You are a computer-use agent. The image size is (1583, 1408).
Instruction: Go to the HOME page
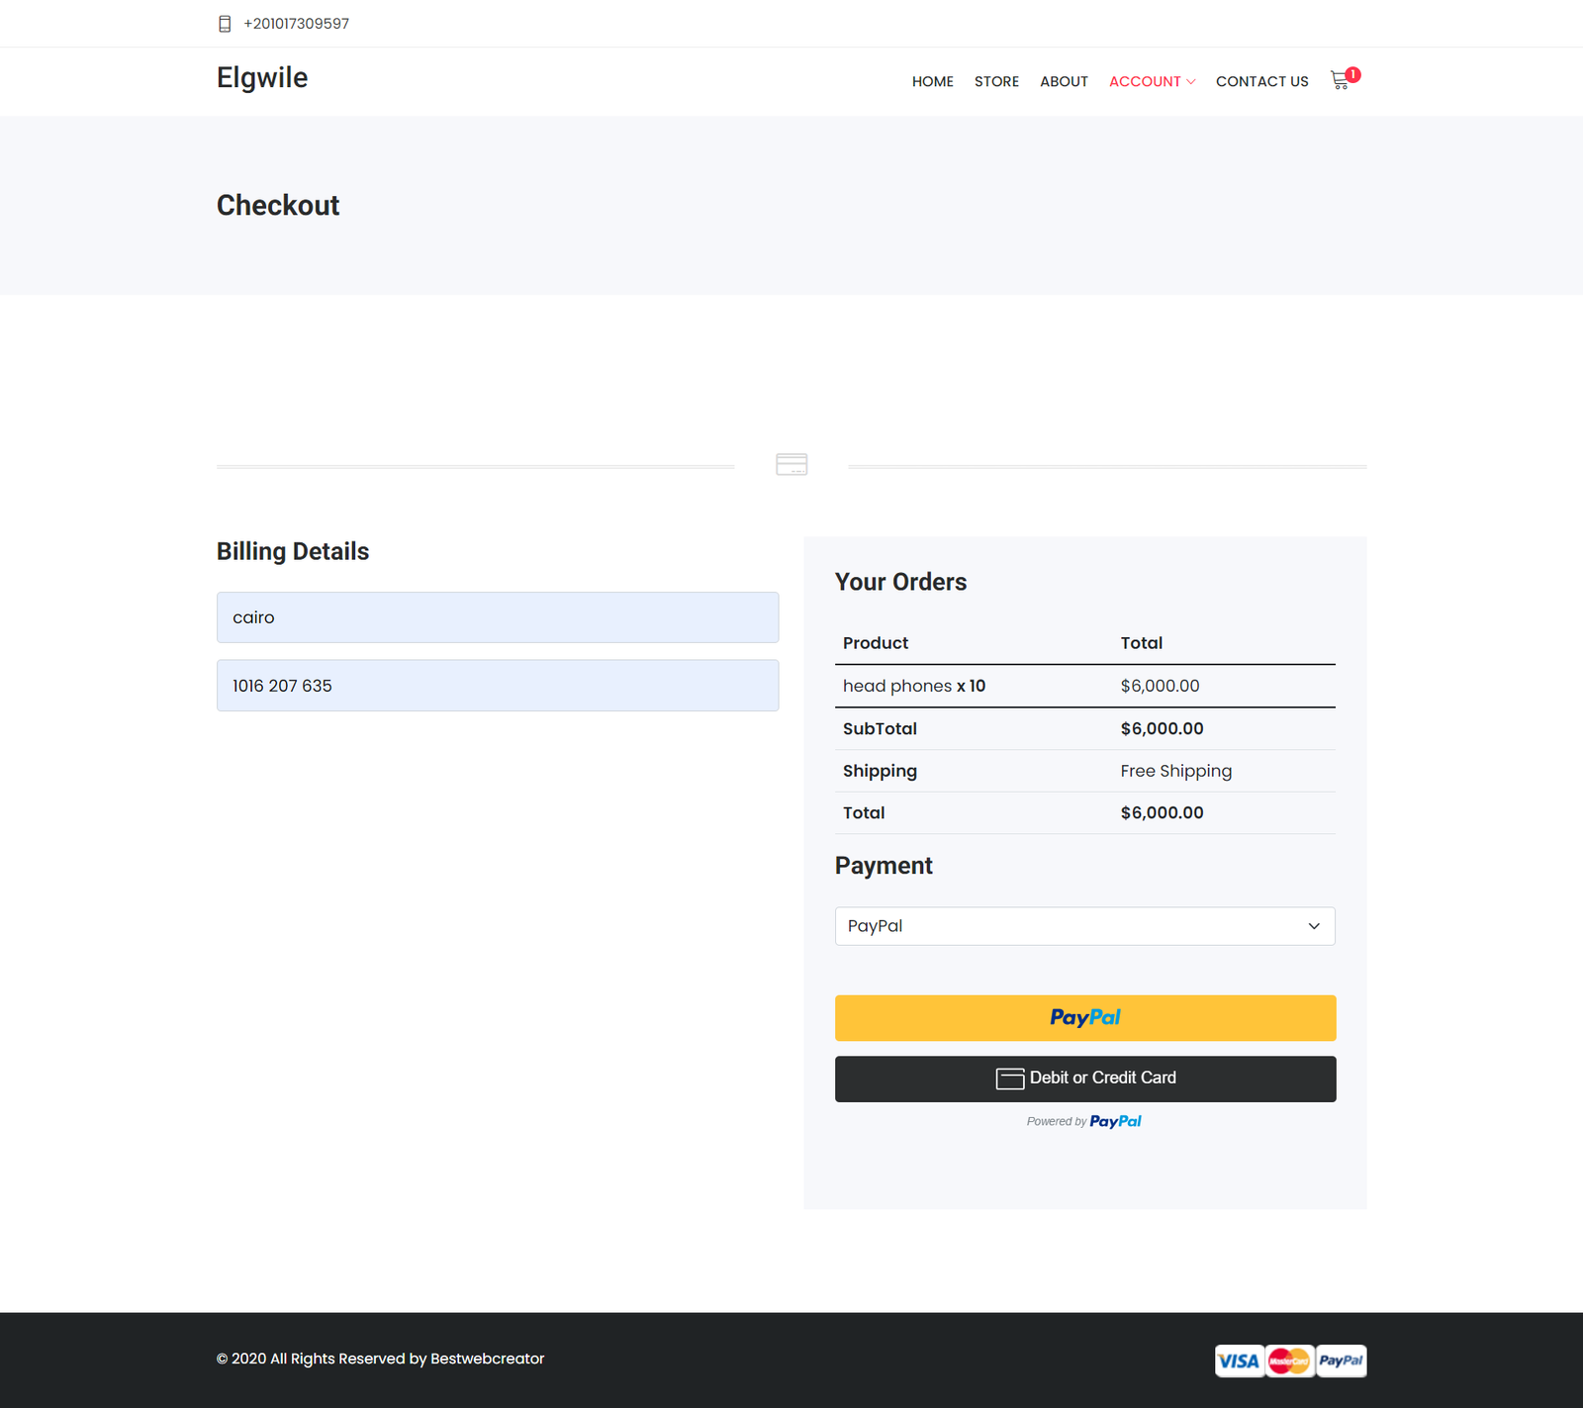pos(932,81)
